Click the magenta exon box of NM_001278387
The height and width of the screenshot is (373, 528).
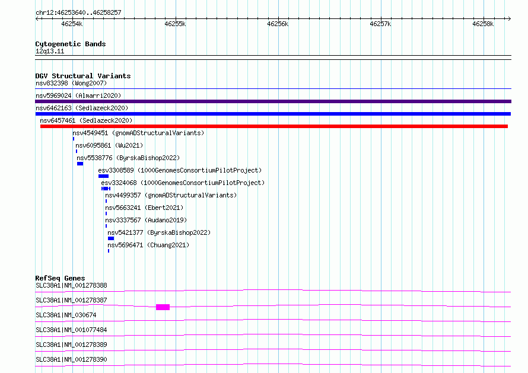pyautogui.click(x=163, y=307)
